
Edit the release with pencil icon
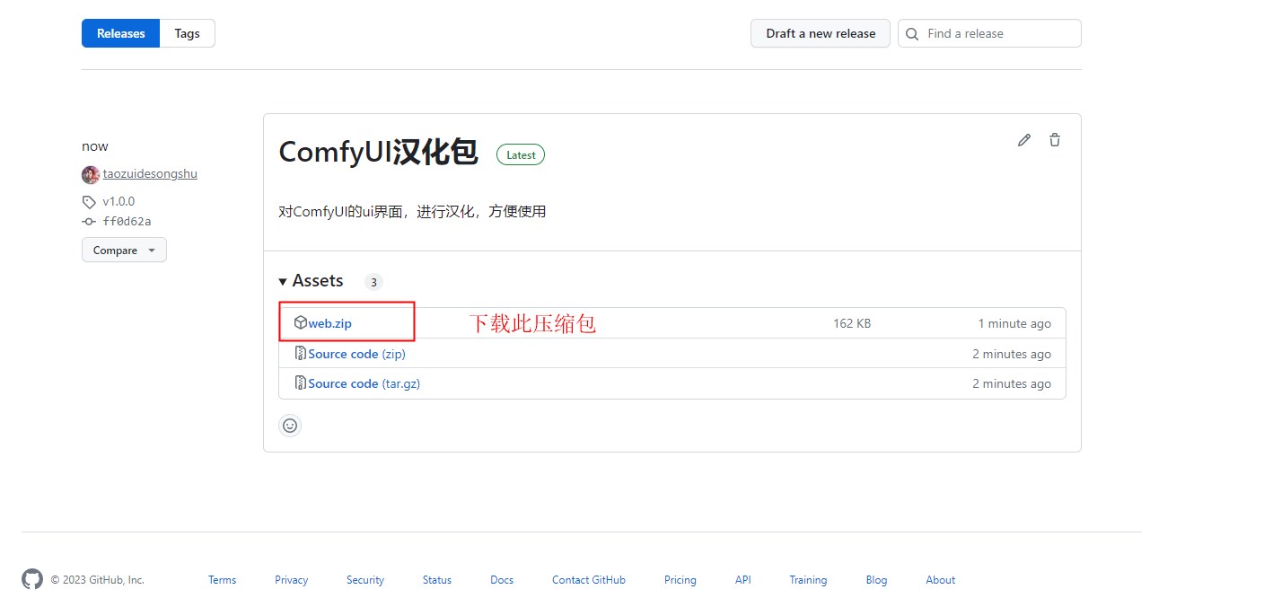(x=1024, y=140)
